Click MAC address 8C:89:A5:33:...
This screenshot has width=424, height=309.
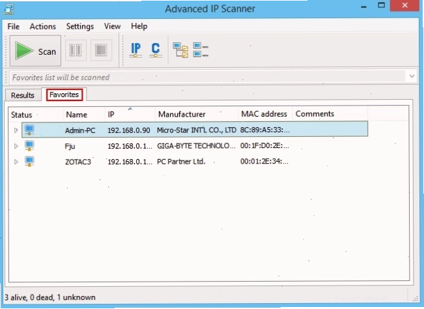264,130
